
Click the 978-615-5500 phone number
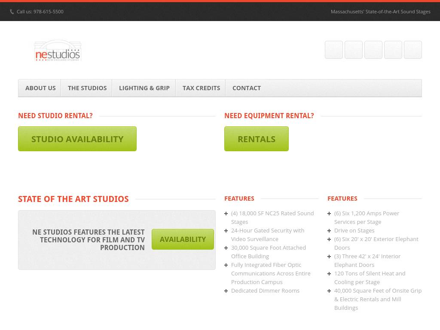(x=48, y=12)
